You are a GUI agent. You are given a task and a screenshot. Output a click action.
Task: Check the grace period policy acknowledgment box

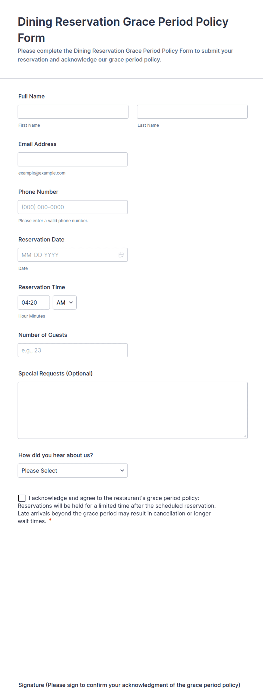[x=22, y=498]
